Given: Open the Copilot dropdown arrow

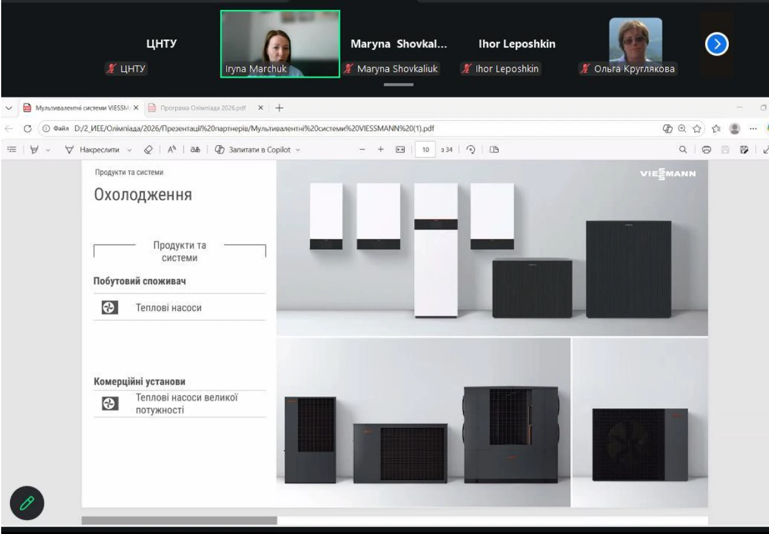Looking at the screenshot, I should click(x=298, y=150).
